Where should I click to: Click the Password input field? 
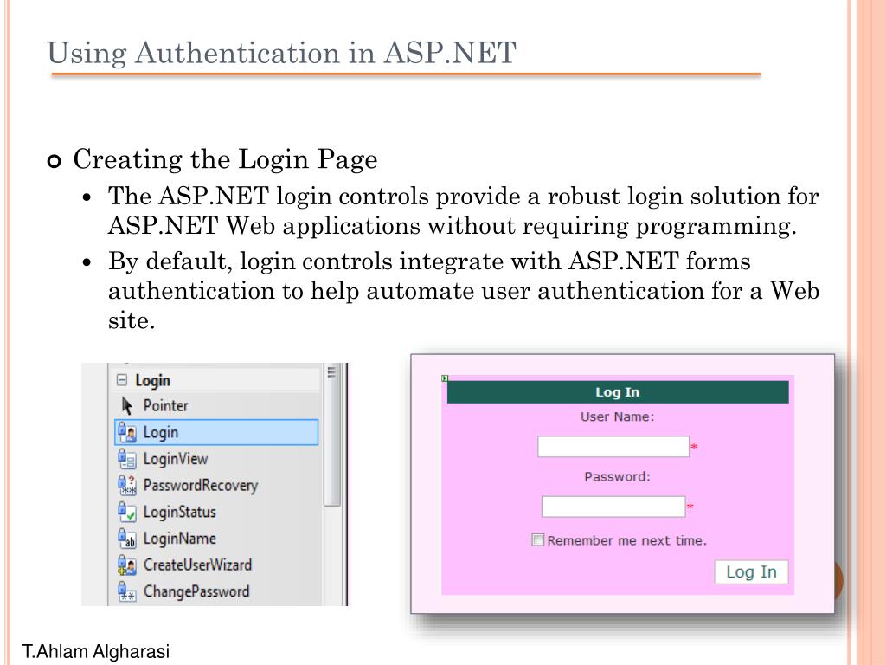point(613,506)
